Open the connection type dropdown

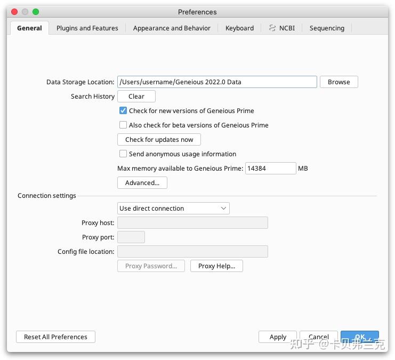click(x=173, y=209)
